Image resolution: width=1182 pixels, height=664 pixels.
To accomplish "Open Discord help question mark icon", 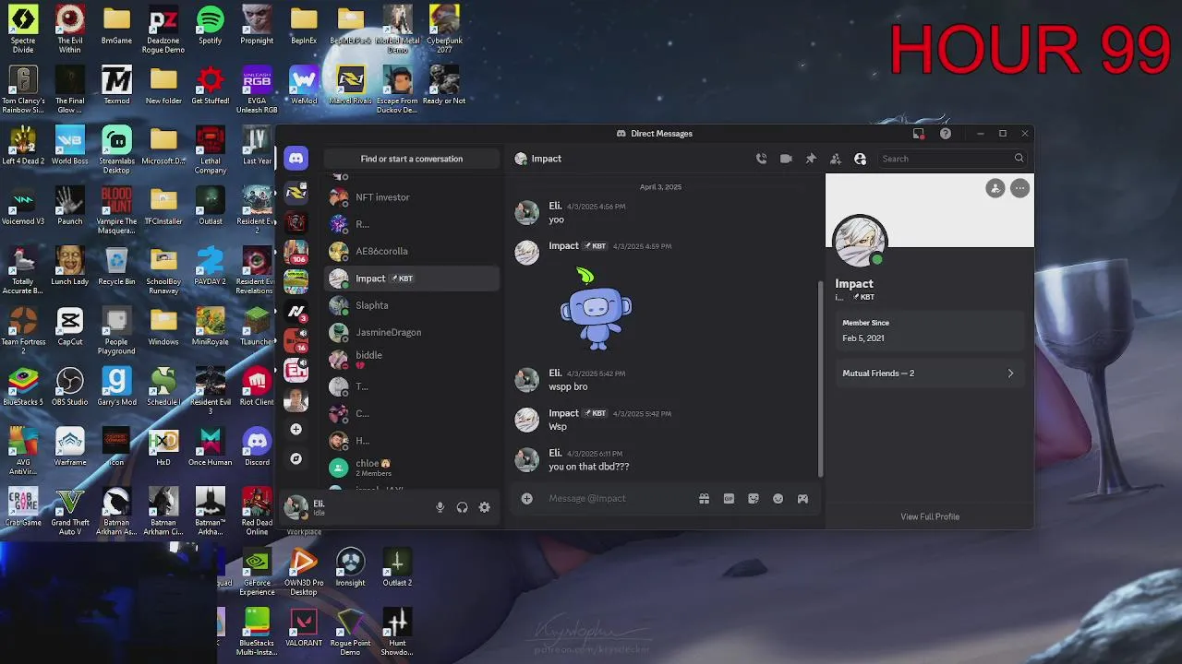I will click(946, 134).
